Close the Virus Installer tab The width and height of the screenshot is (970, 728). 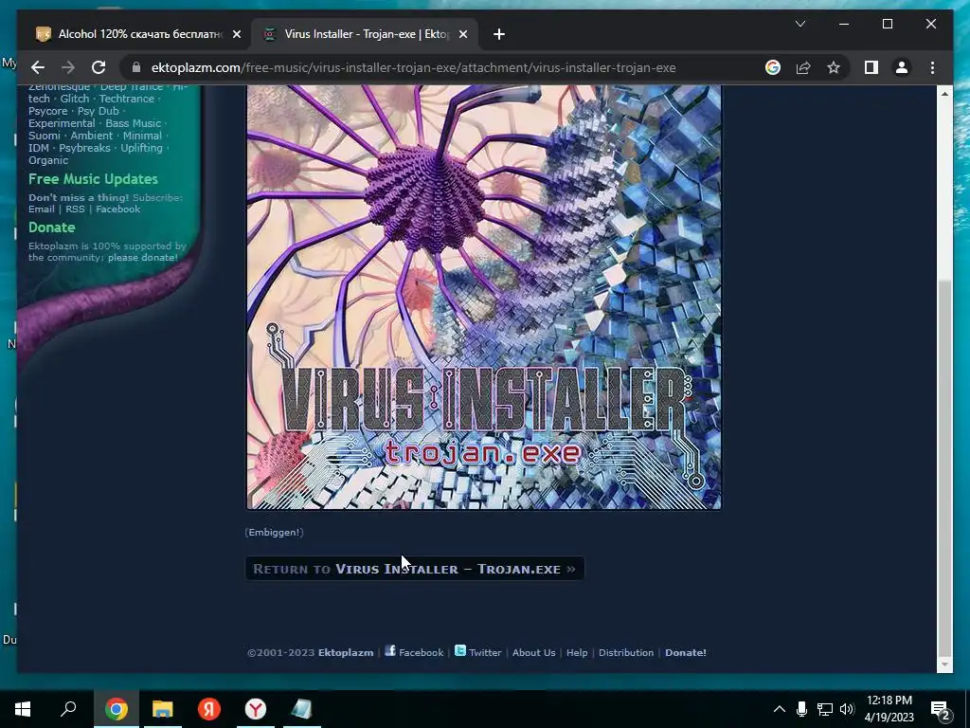coord(462,35)
